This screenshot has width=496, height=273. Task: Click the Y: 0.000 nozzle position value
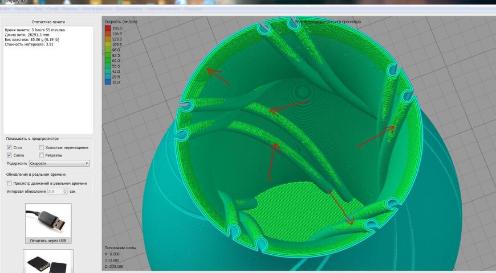[112, 260]
